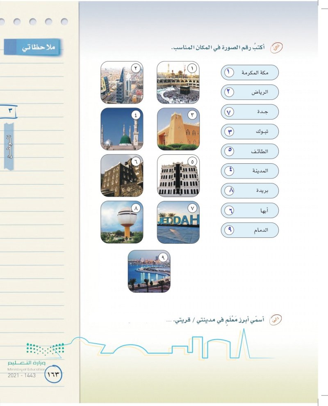
Task: Click the رابعا question badge
Action: [275, 320]
